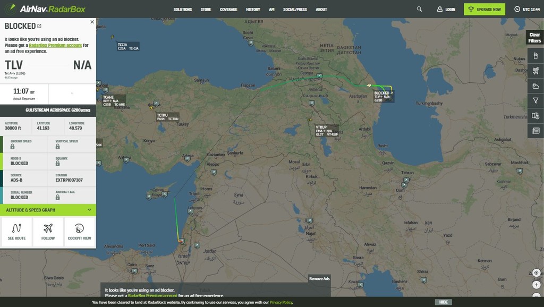Click Clear Filters button
Image resolution: width=544 pixels, height=307 pixels.
(x=534, y=38)
